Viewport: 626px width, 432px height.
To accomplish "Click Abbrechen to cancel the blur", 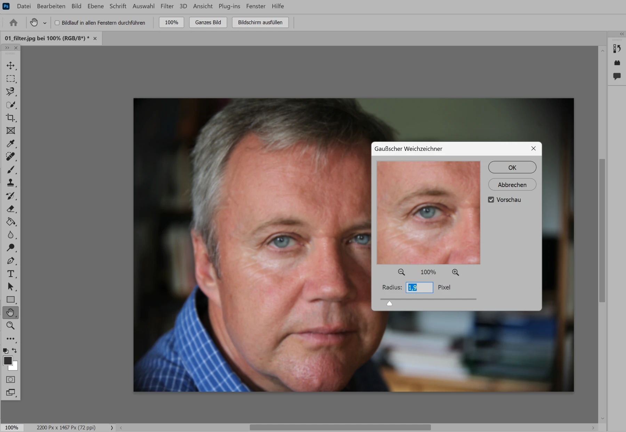I will (512, 185).
